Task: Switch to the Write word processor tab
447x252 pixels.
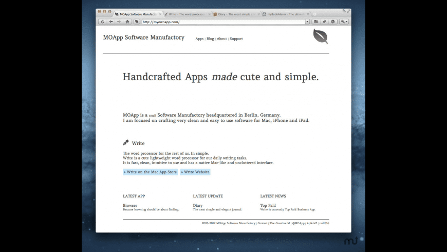Action: pos(187,14)
